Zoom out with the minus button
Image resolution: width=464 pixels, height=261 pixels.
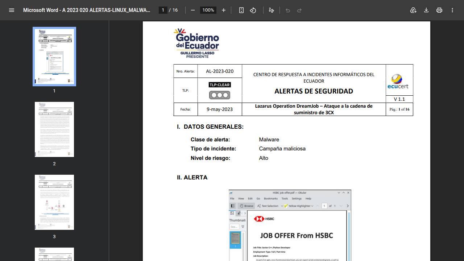[193, 10]
